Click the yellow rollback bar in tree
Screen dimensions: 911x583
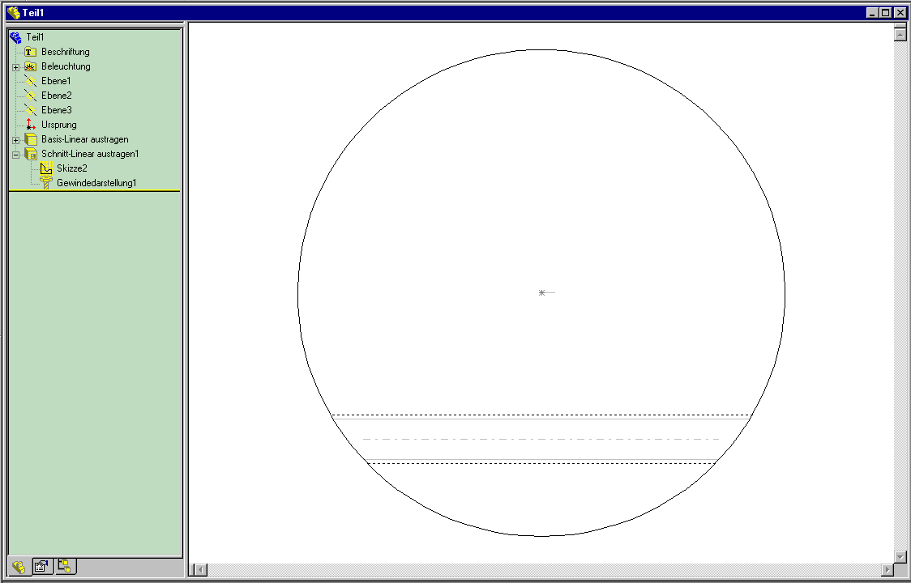[94, 190]
